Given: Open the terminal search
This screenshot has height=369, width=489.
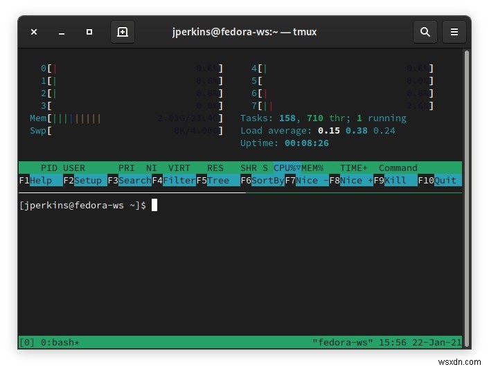Looking at the screenshot, I should click(x=425, y=32).
